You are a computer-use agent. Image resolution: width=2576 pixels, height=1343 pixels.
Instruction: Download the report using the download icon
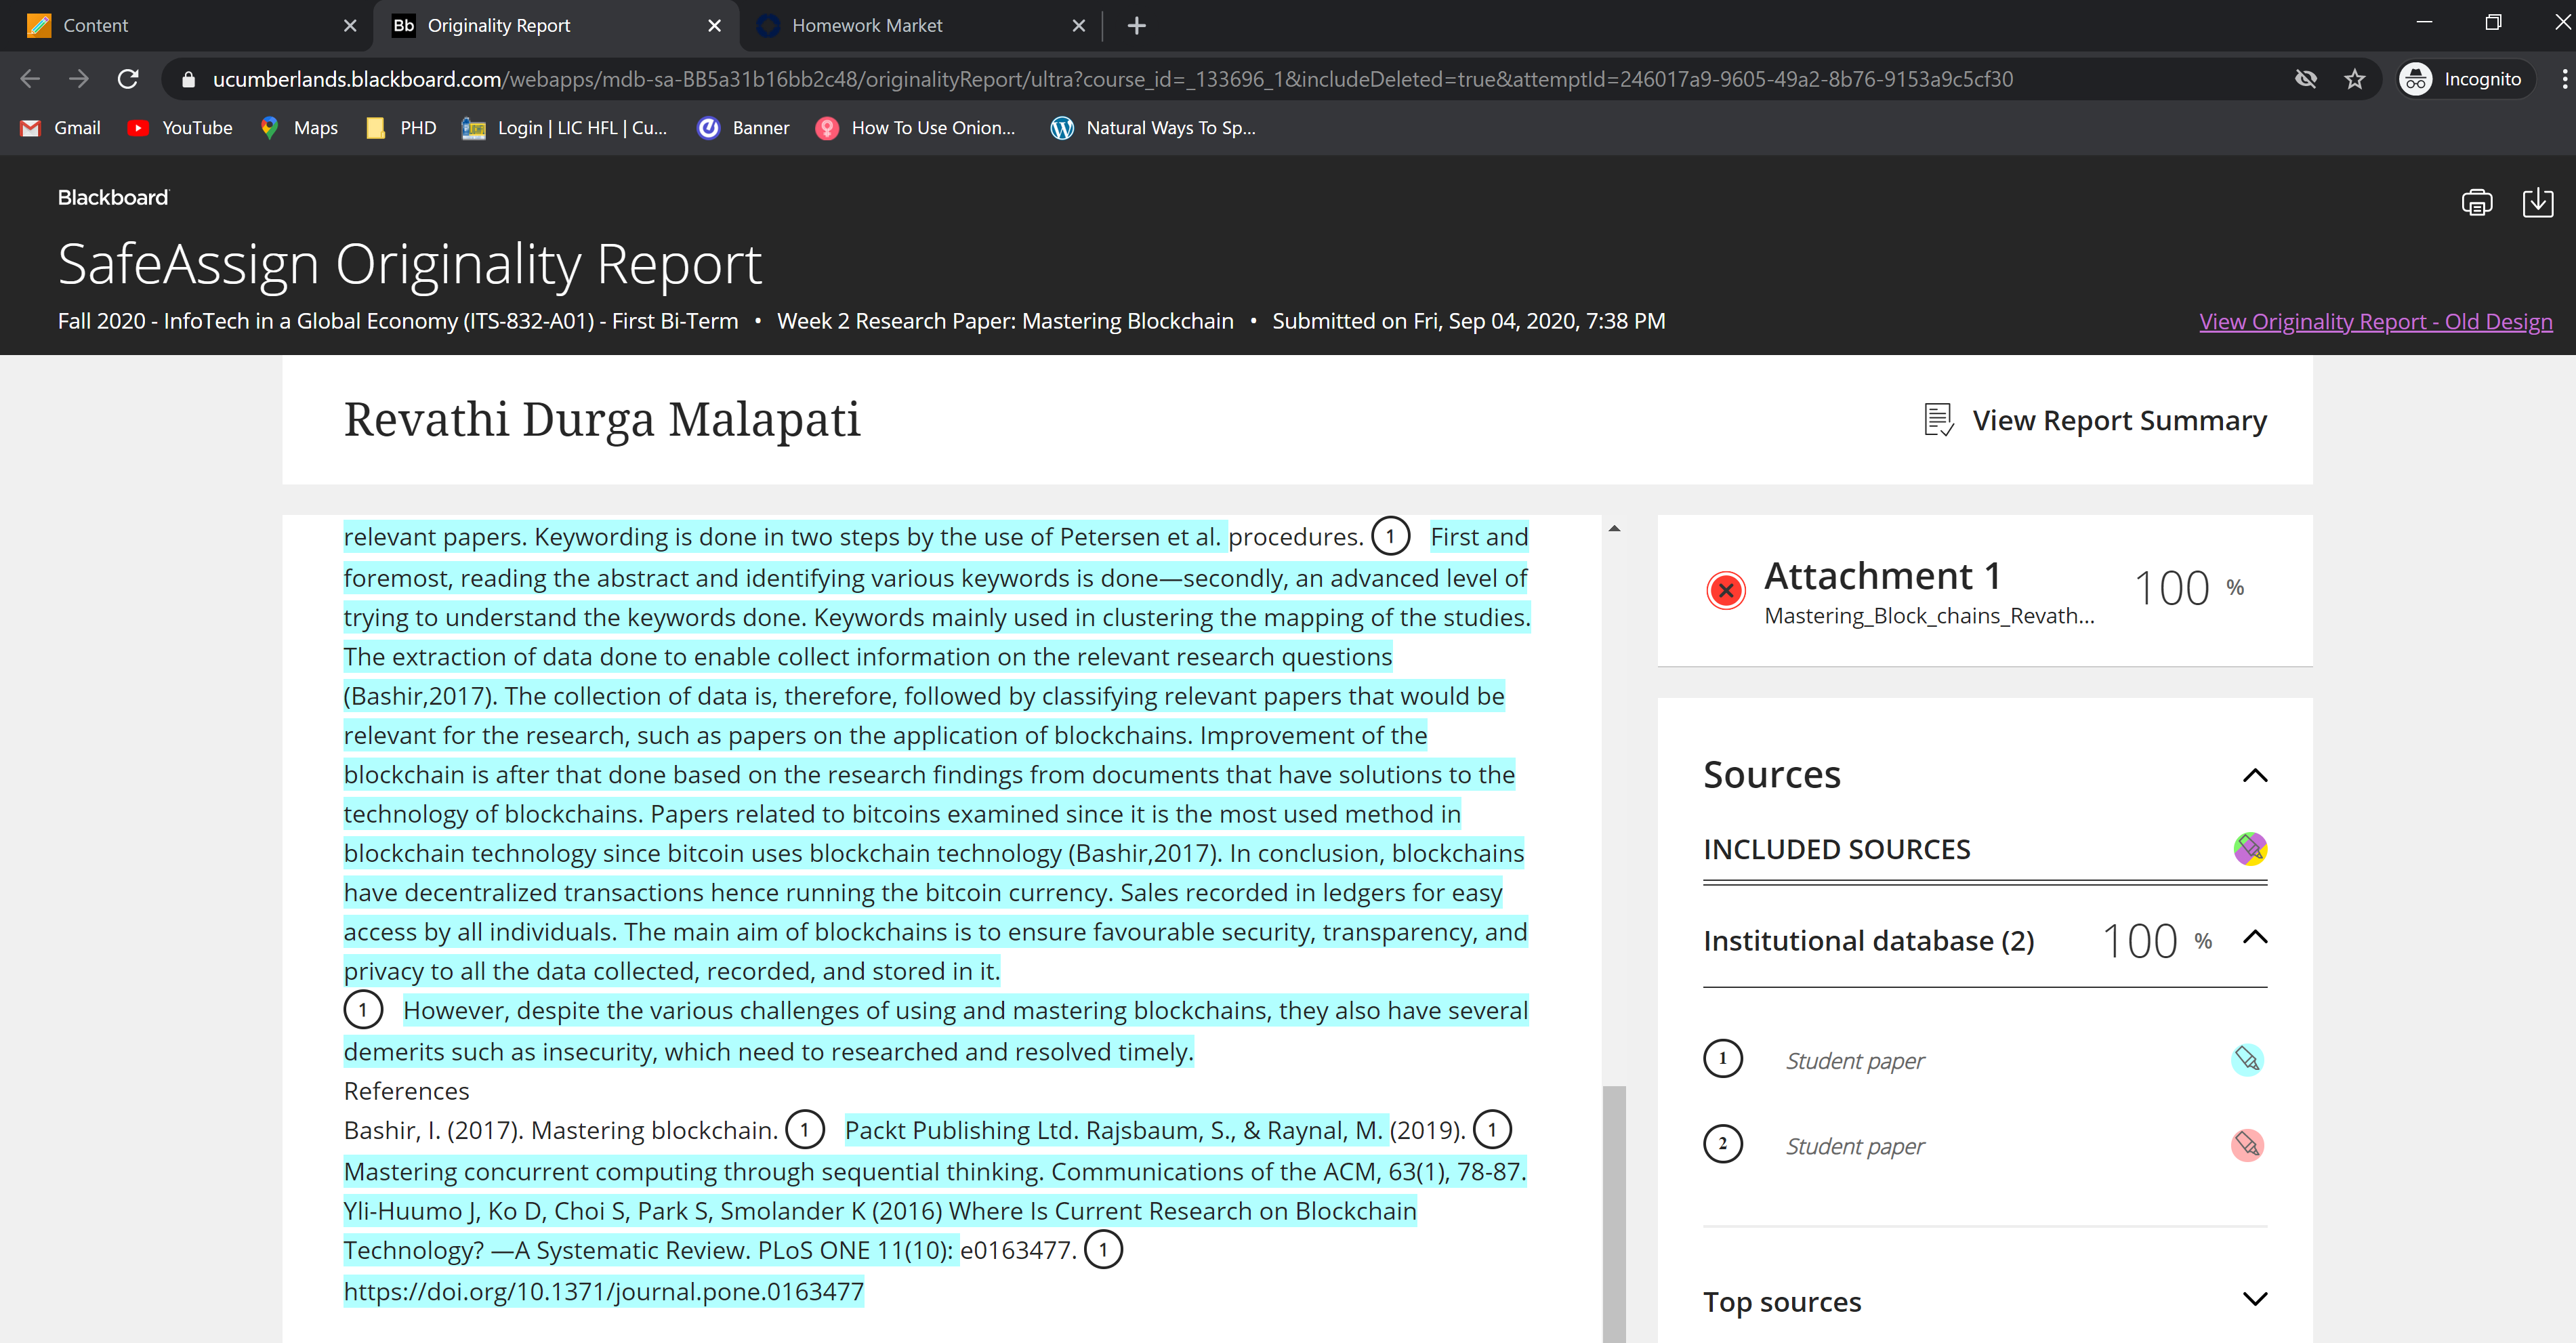tap(2537, 203)
